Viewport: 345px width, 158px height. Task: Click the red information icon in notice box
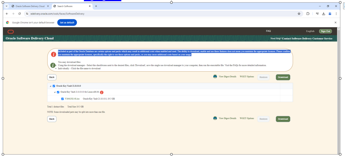pyautogui.click(x=54, y=54)
